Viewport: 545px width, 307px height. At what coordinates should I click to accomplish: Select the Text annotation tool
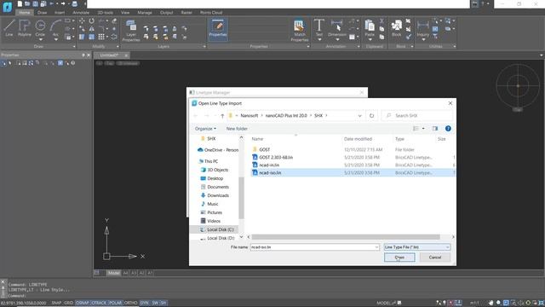[x=319, y=28]
